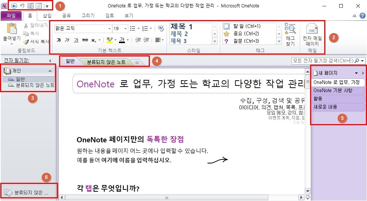Toggle Dock to Desktop icon in title bar
Viewport: 367px width, 201px height.
(x=30, y=6)
